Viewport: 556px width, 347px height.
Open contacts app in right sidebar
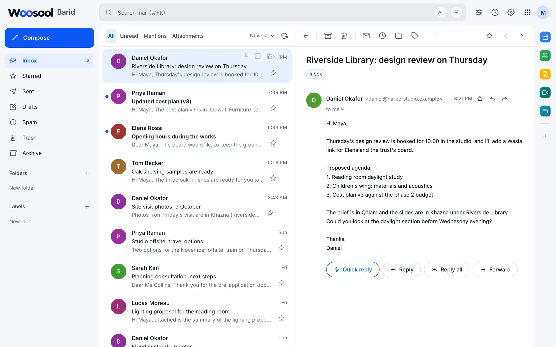[x=545, y=56]
